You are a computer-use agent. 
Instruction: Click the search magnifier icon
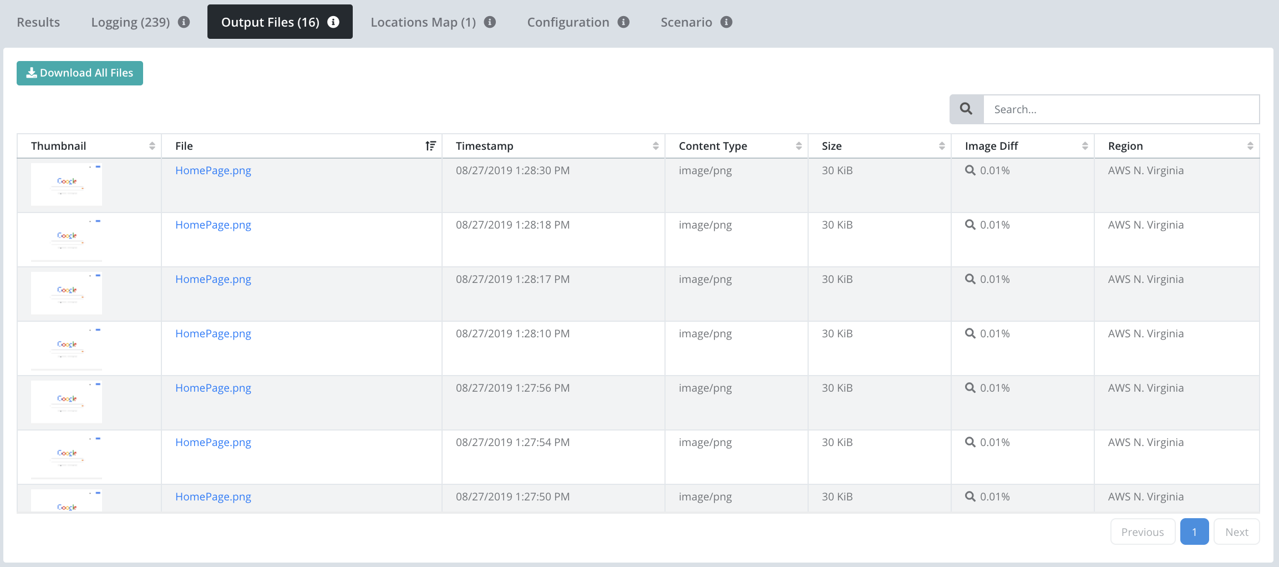click(x=966, y=109)
